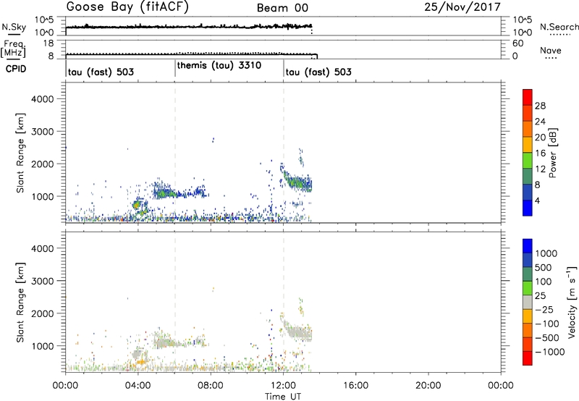
Task: Pick the blue top segment of Velocity colorbar
Action: coord(528,246)
